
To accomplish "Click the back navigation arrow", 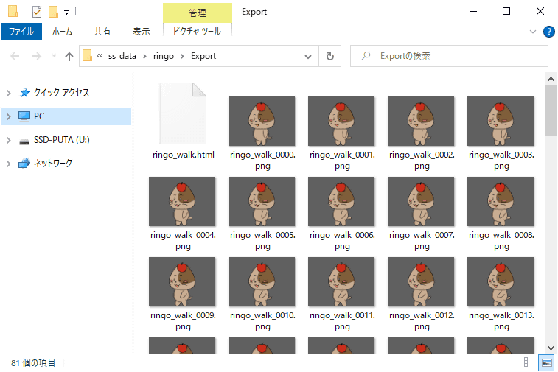I will point(15,56).
